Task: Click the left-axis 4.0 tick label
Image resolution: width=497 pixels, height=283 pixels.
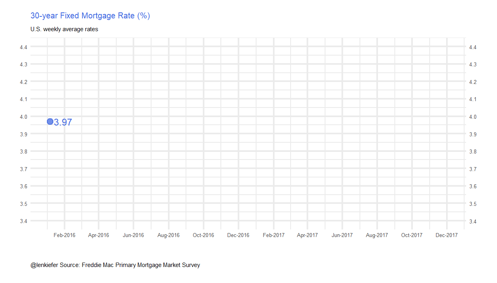Action: pos(23,117)
